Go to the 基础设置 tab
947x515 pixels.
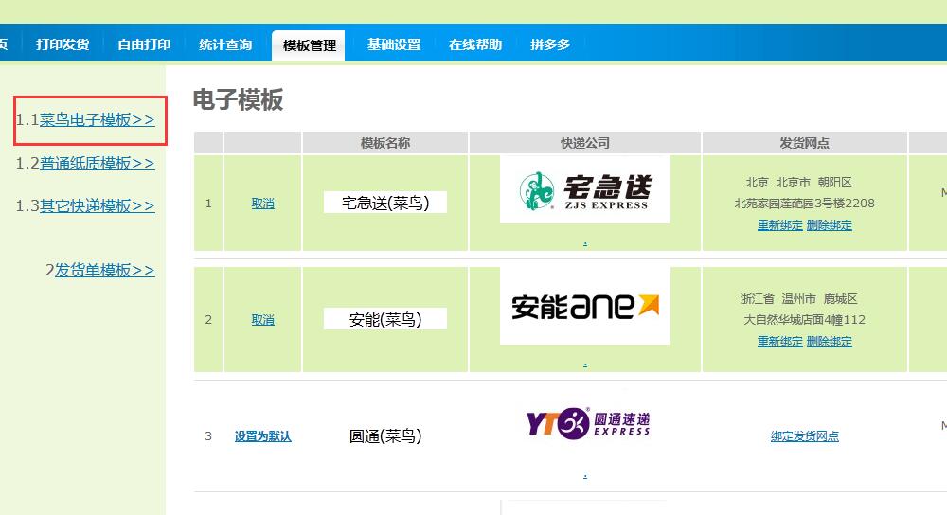click(x=394, y=44)
